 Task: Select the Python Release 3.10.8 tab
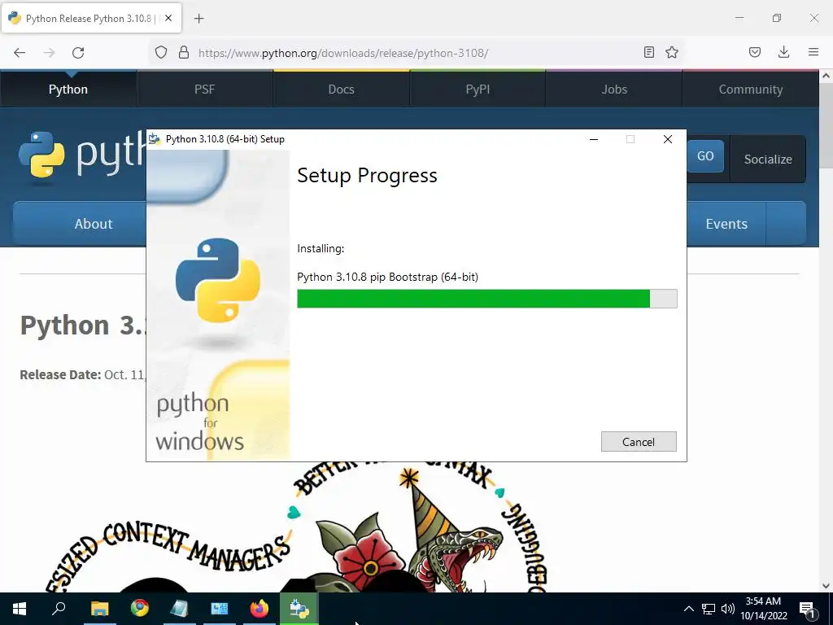[x=91, y=18]
